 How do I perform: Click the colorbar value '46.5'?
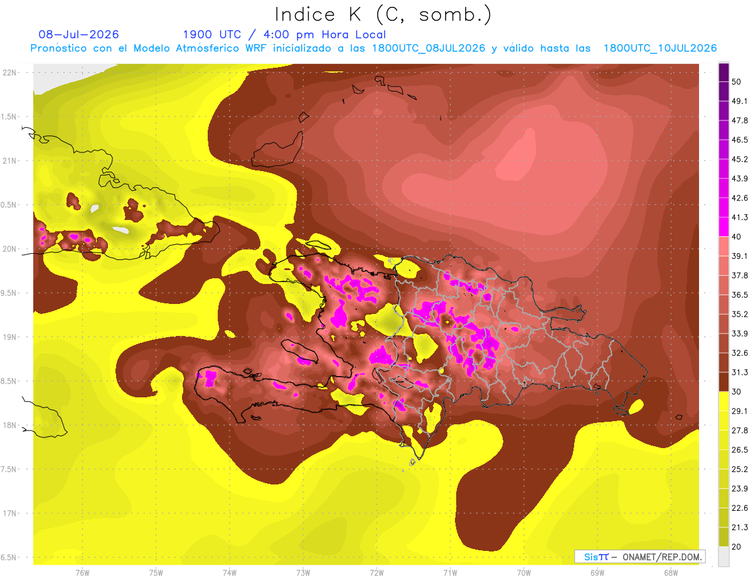point(740,139)
